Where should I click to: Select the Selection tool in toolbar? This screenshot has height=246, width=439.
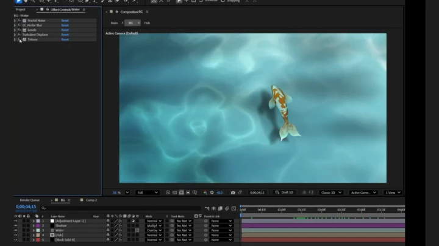pyautogui.click(x=18, y=2)
